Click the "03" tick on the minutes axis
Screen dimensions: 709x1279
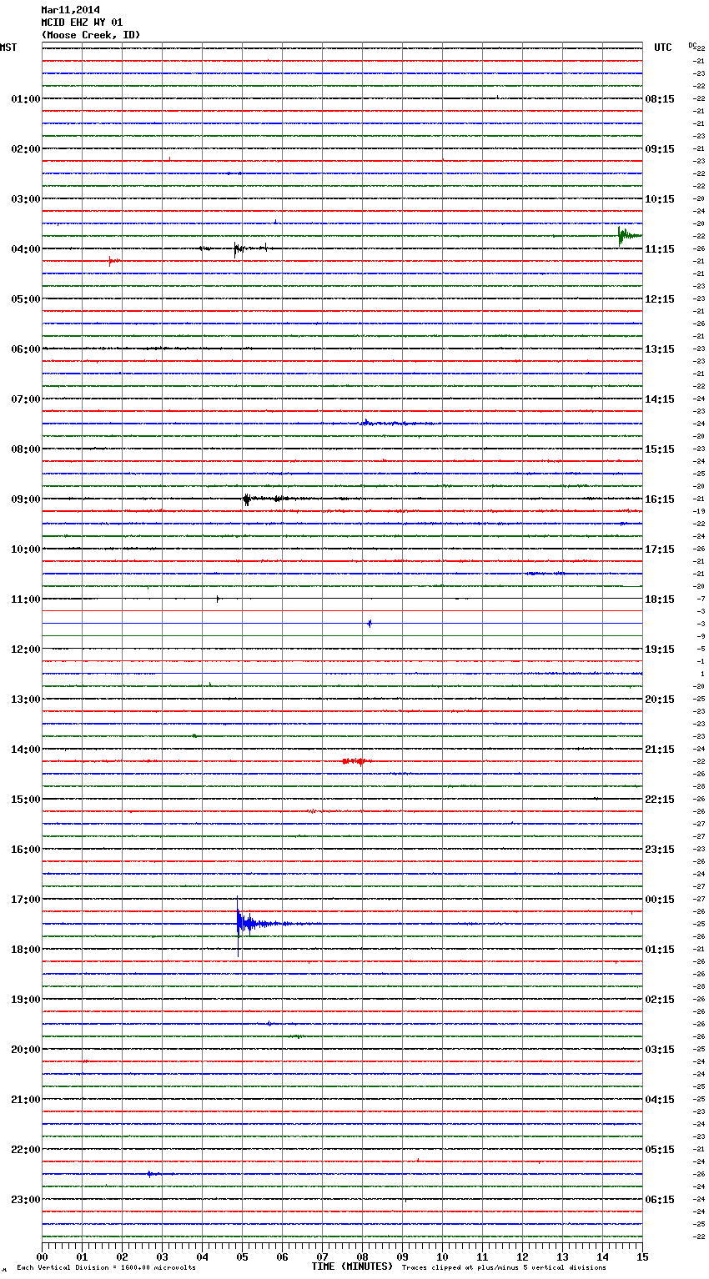point(162,1256)
